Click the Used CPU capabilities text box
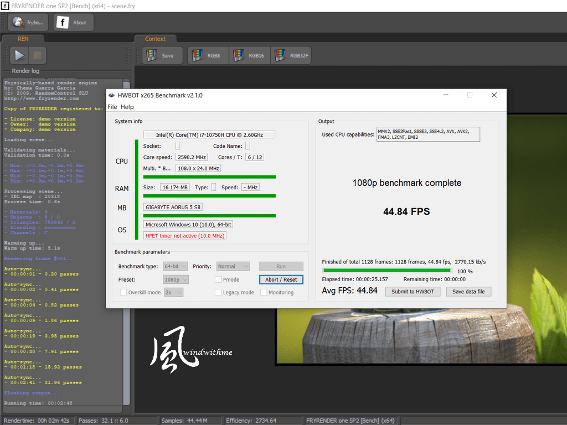 click(x=428, y=134)
